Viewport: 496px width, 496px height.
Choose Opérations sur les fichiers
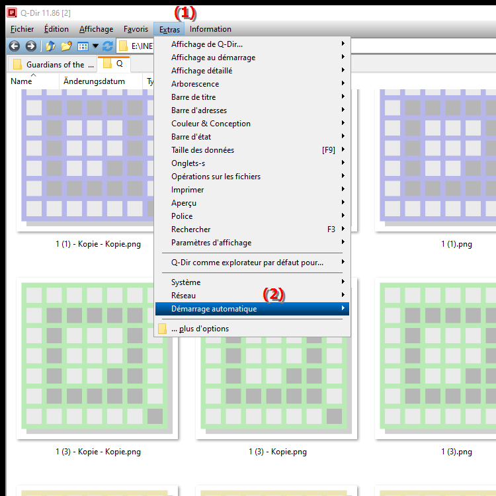point(252,177)
